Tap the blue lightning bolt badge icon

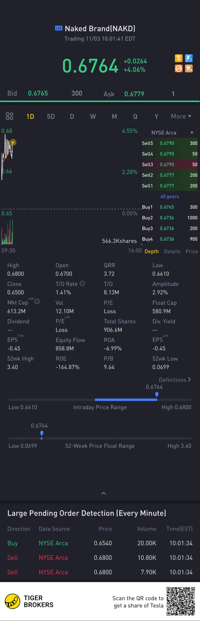click(x=189, y=58)
